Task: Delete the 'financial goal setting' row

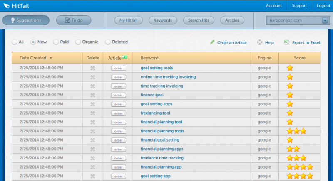Action: click(x=92, y=140)
